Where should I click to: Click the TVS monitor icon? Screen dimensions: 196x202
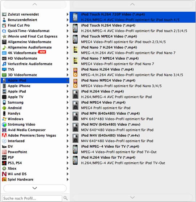coord(4,70)
